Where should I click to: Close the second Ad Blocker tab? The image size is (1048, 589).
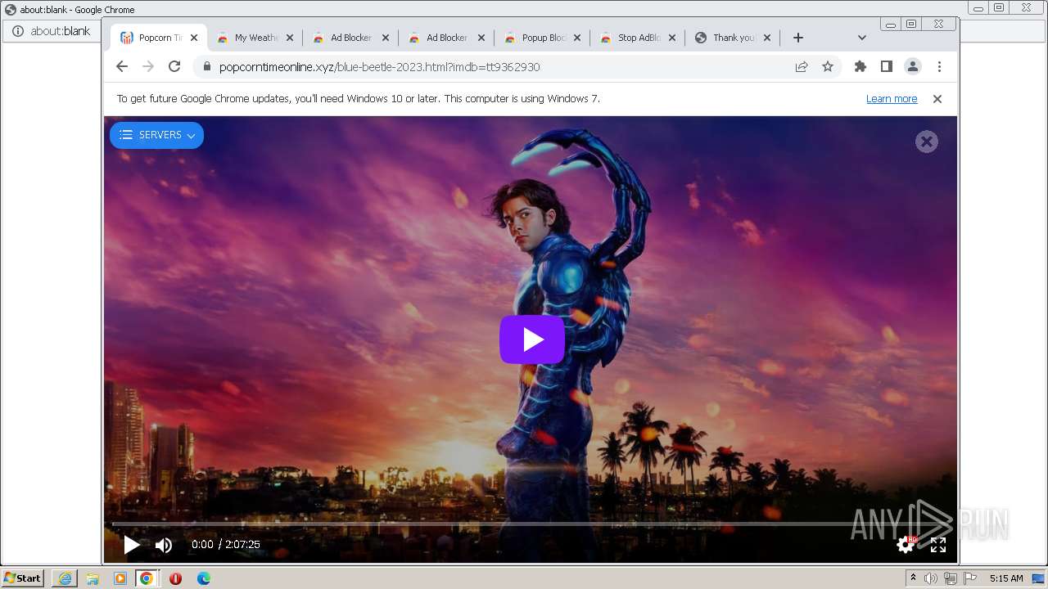coord(481,38)
